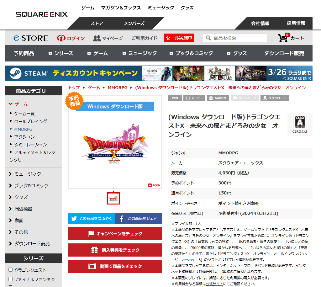Expand the 動画 sidebar category
321x287 pixels.
pos(16,221)
